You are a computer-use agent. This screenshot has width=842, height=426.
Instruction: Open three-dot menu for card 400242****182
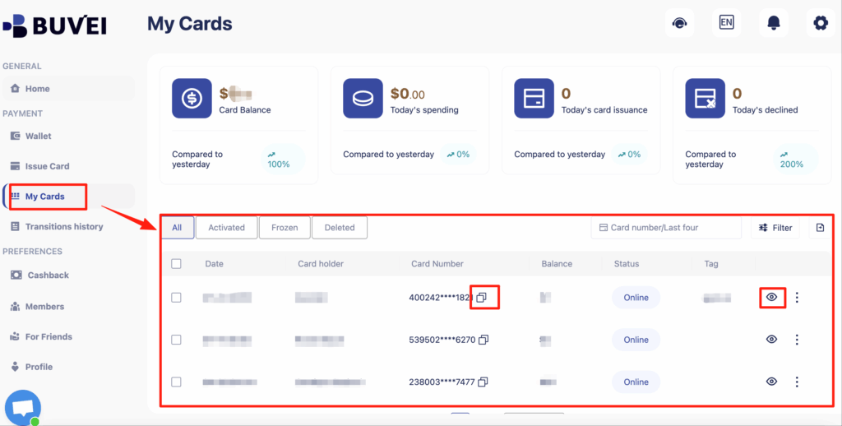click(796, 298)
